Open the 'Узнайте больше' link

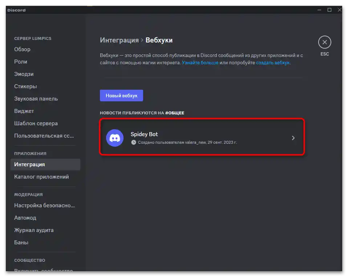(200, 62)
